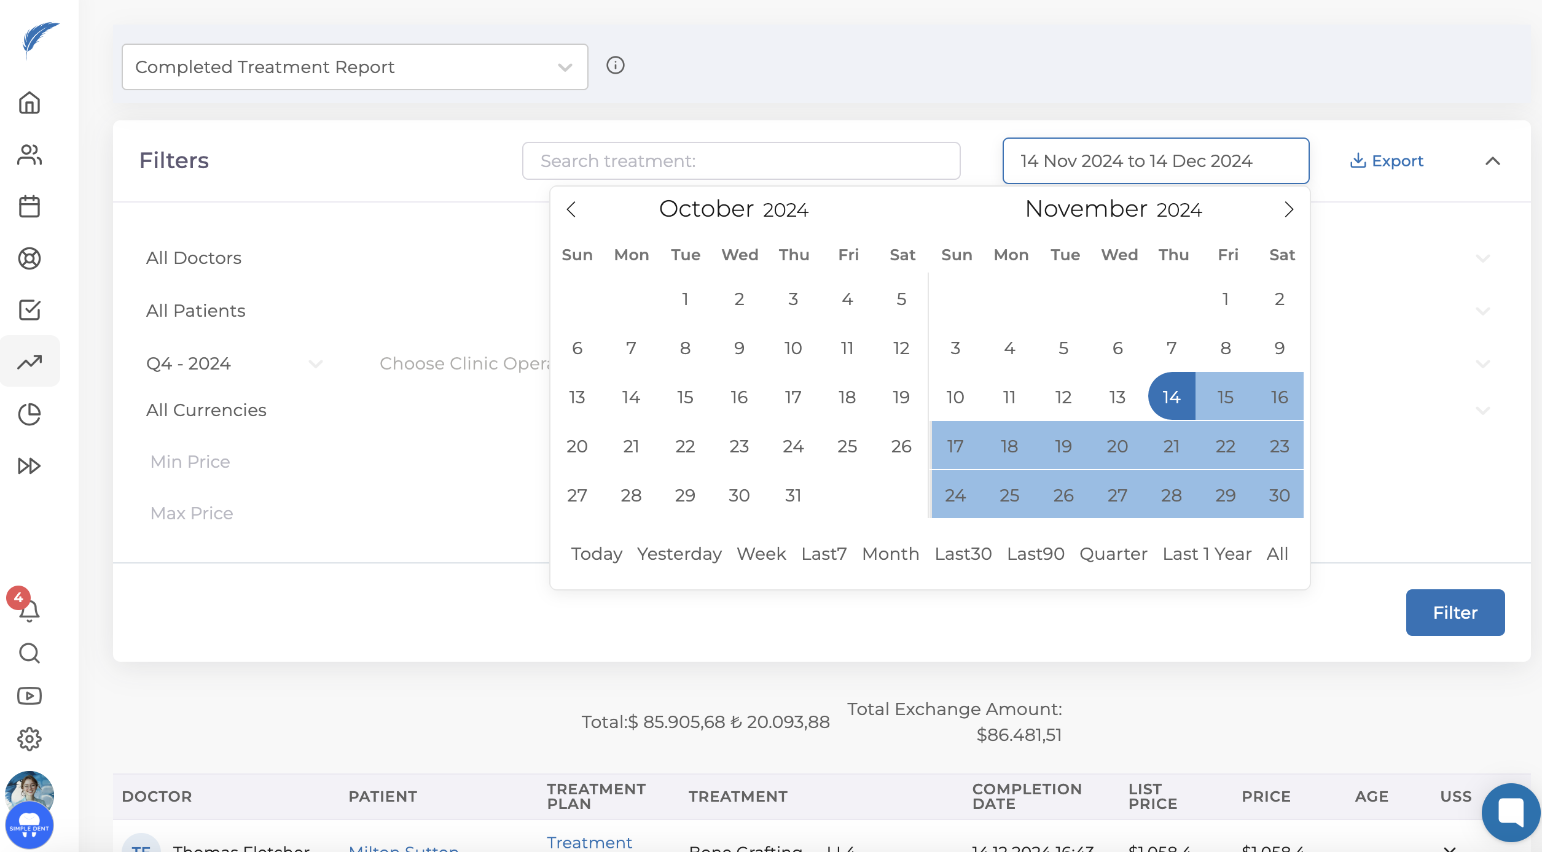This screenshot has height=852, width=1542.
Task: Open the calendar icon in sidebar
Action: tap(29, 206)
